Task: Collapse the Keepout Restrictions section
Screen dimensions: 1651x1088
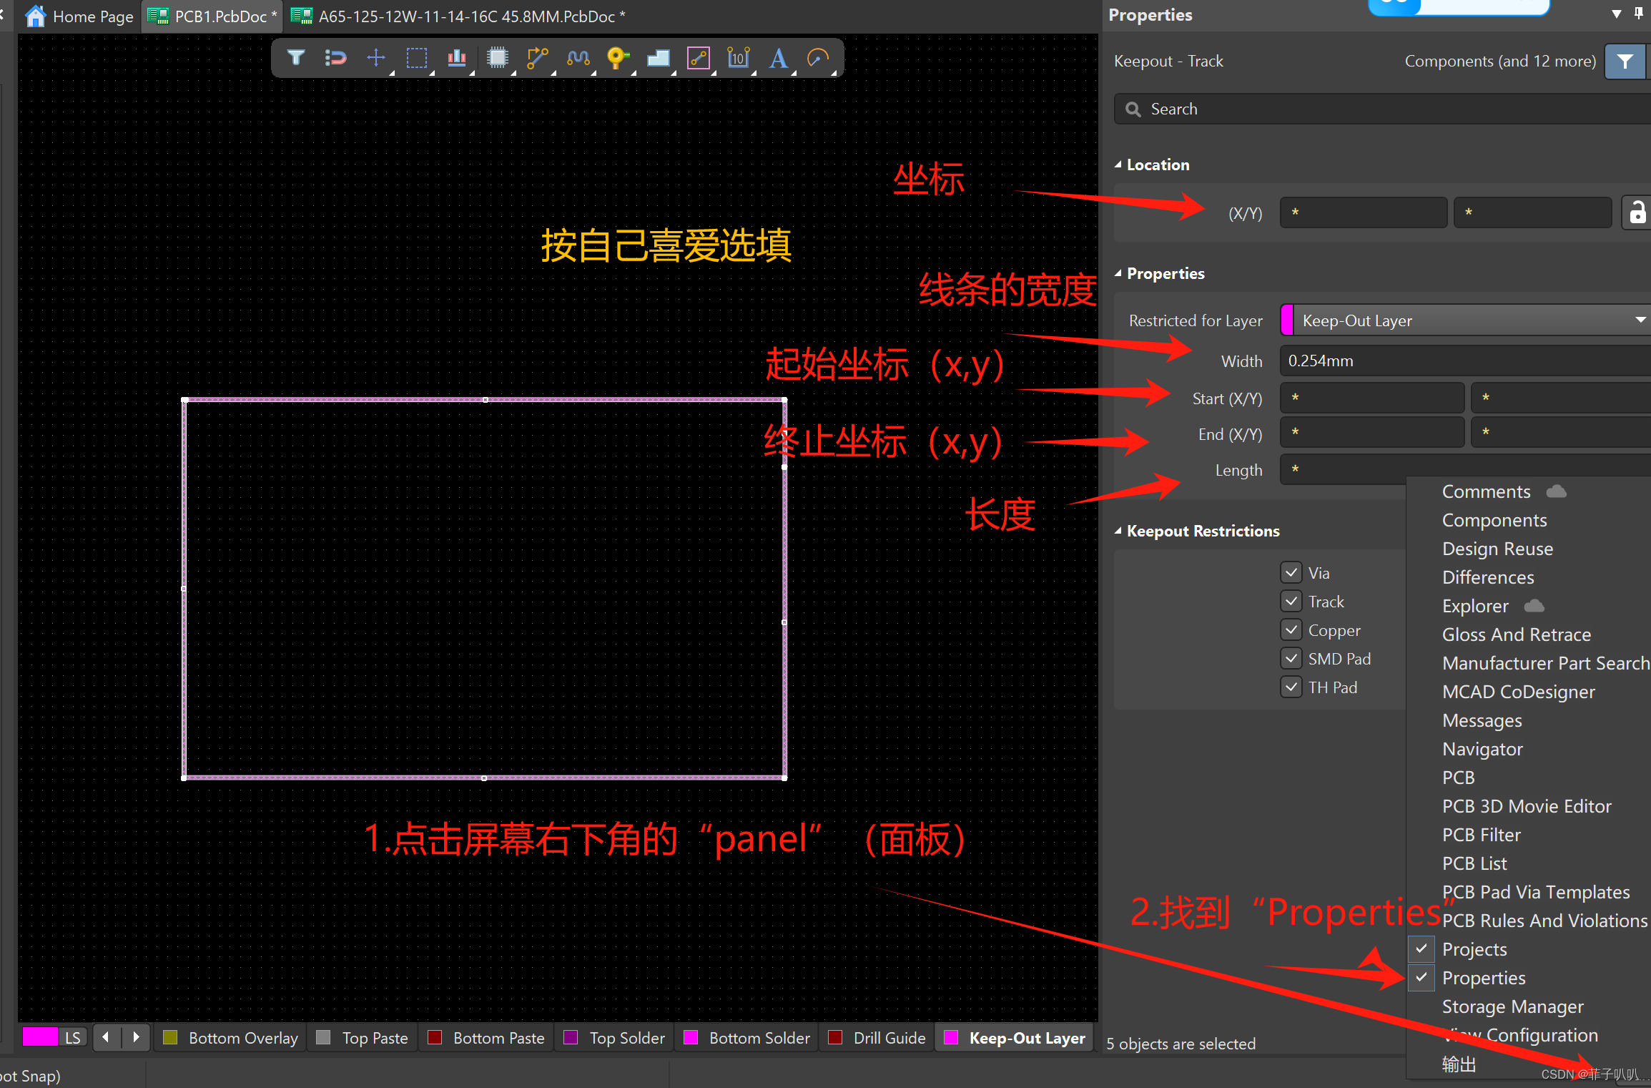Action: pos(1118,531)
